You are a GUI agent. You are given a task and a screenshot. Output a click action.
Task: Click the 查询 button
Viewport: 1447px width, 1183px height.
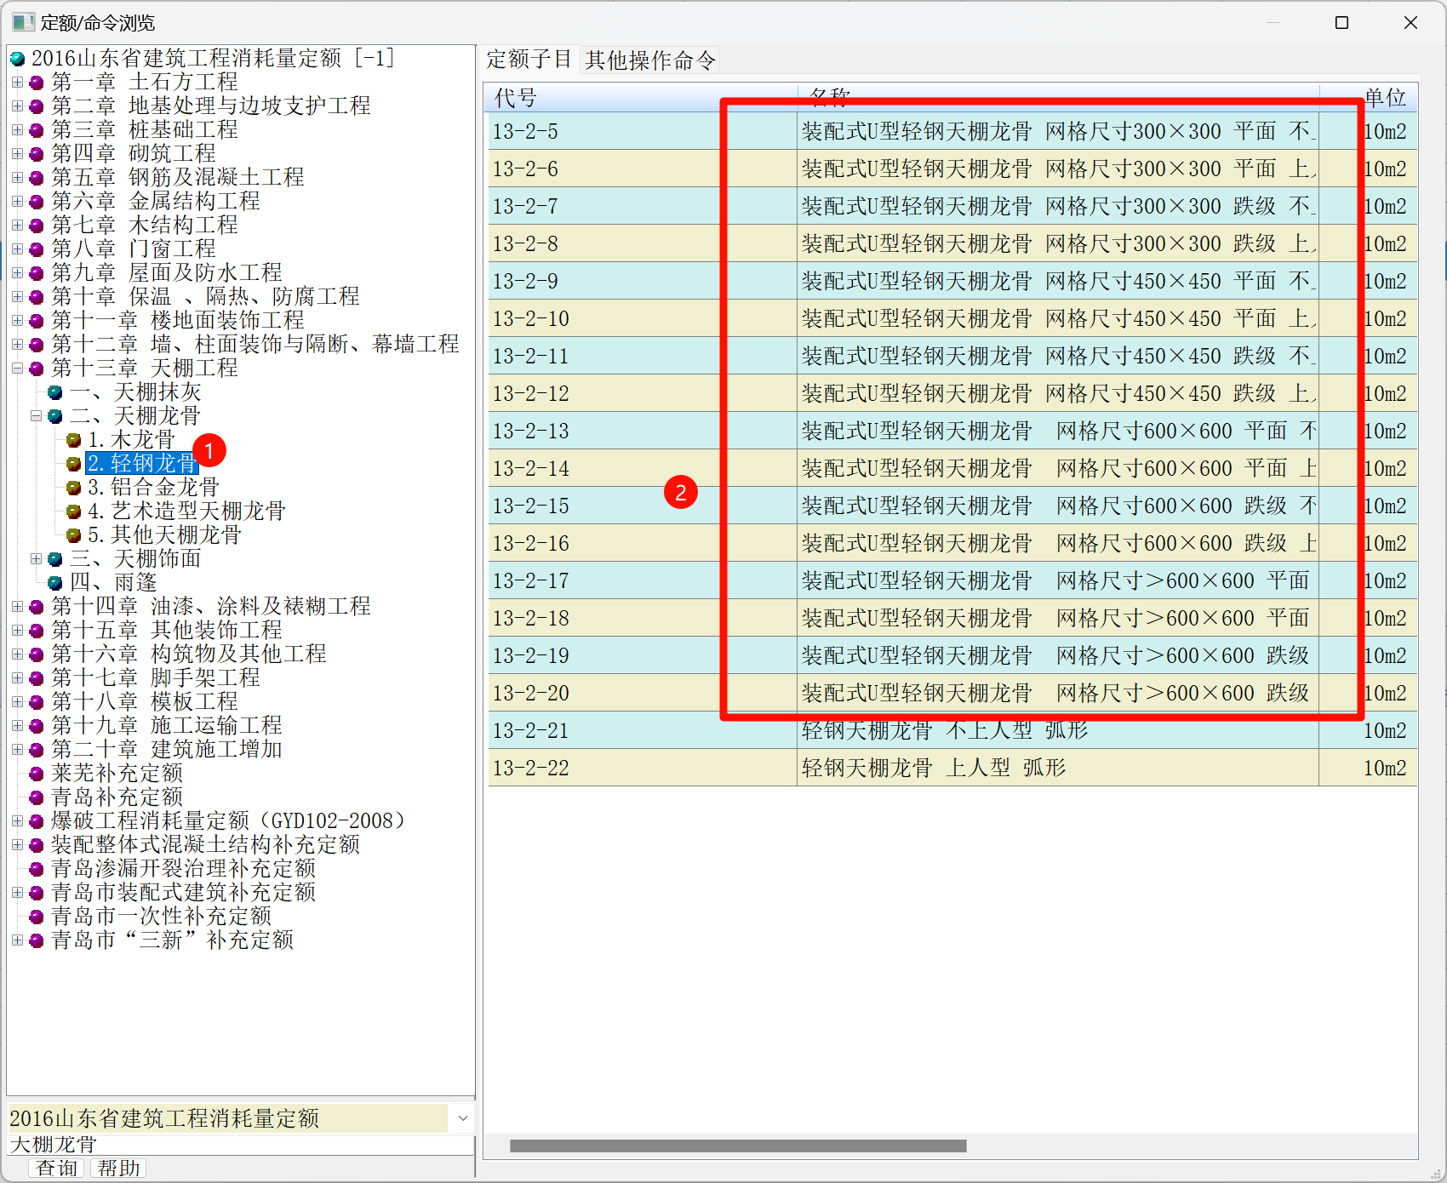(x=57, y=1168)
